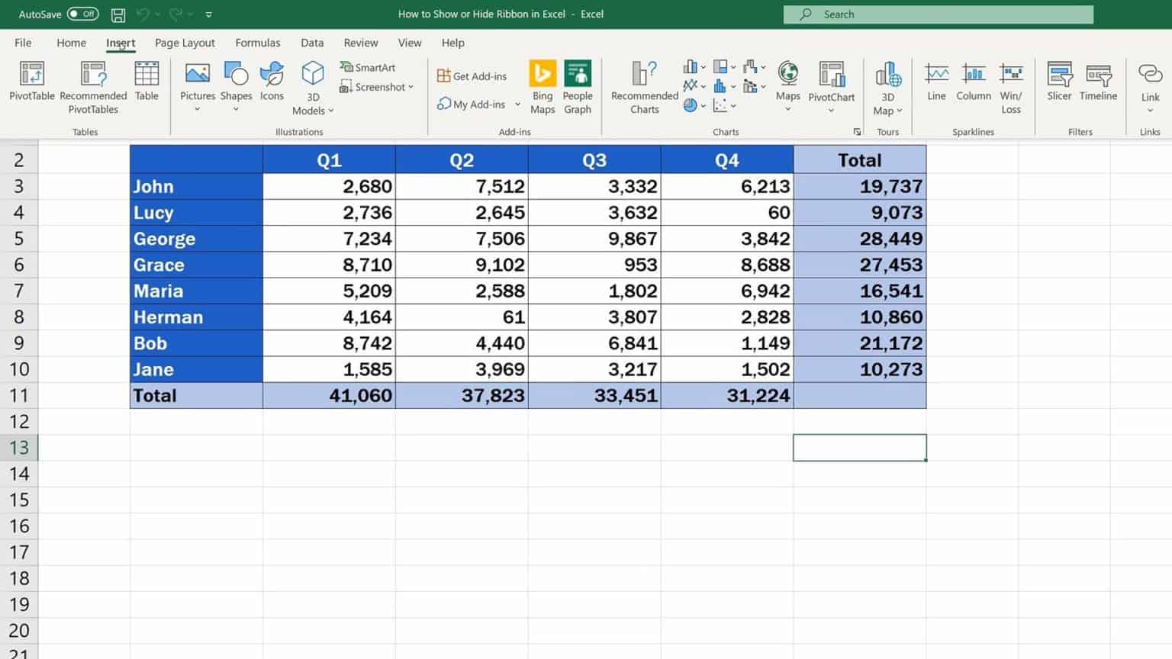Toggle the AutoSave switch
The width and height of the screenshot is (1172, 659).
click(x=82, y=14)
